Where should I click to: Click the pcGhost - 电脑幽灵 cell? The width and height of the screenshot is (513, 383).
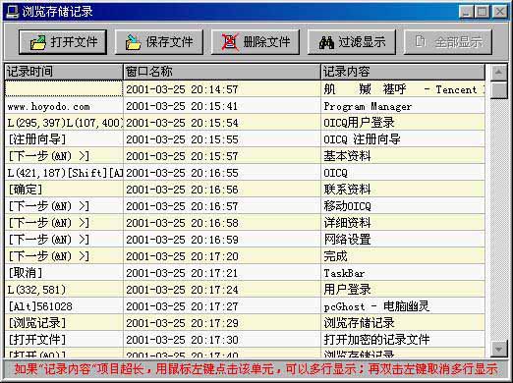click(x=403, y=306)
